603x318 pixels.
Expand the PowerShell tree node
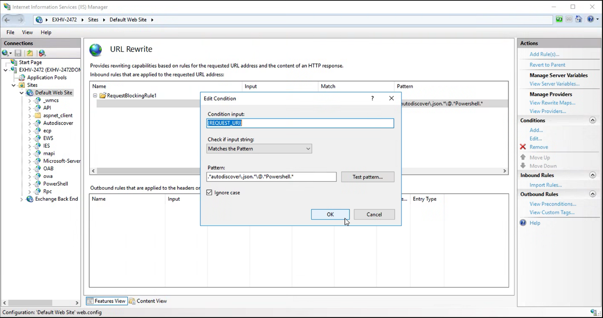point(29,183)
